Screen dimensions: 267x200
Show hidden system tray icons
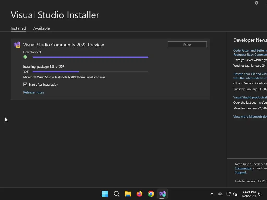coord(212,194)
